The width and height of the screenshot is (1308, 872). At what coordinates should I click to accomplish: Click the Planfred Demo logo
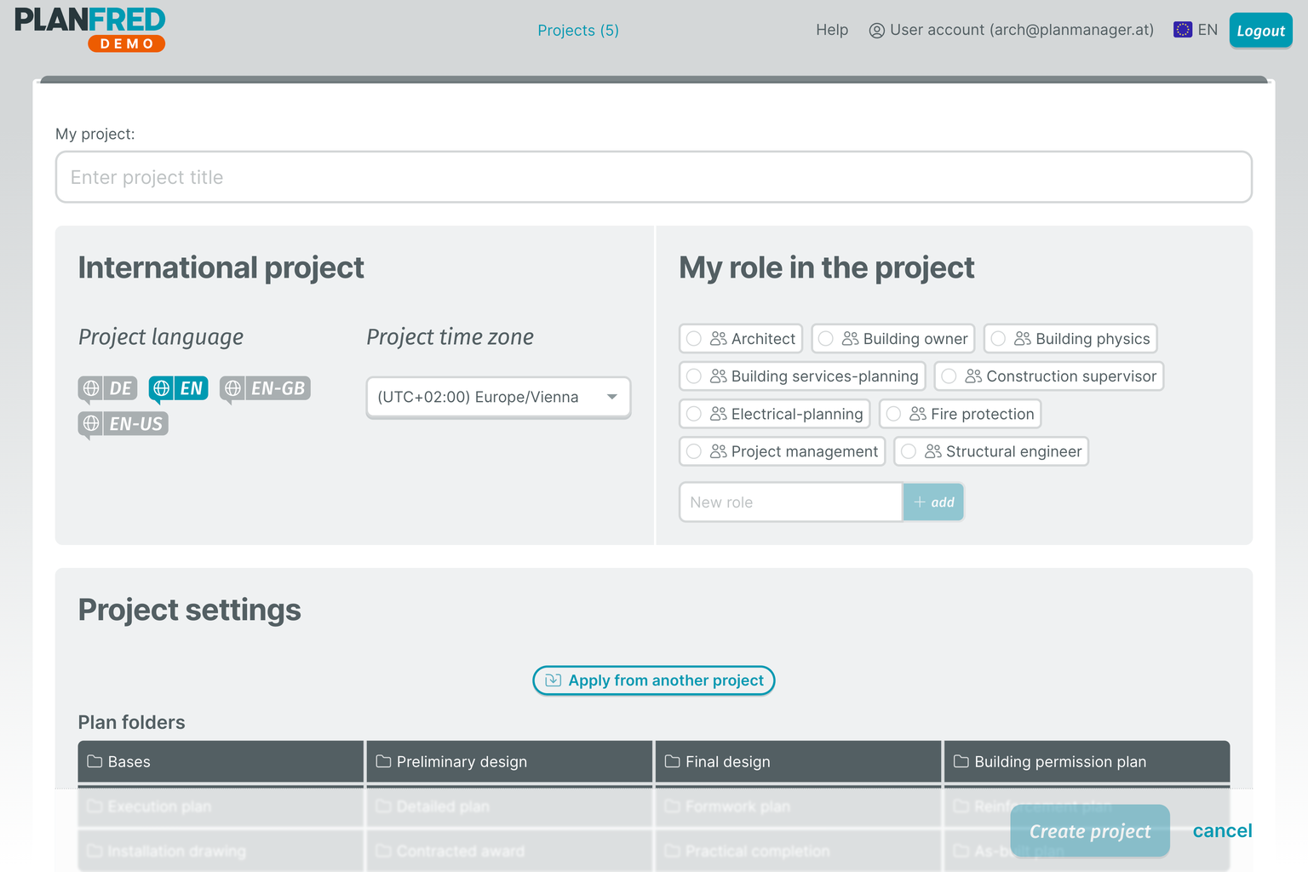90,30
